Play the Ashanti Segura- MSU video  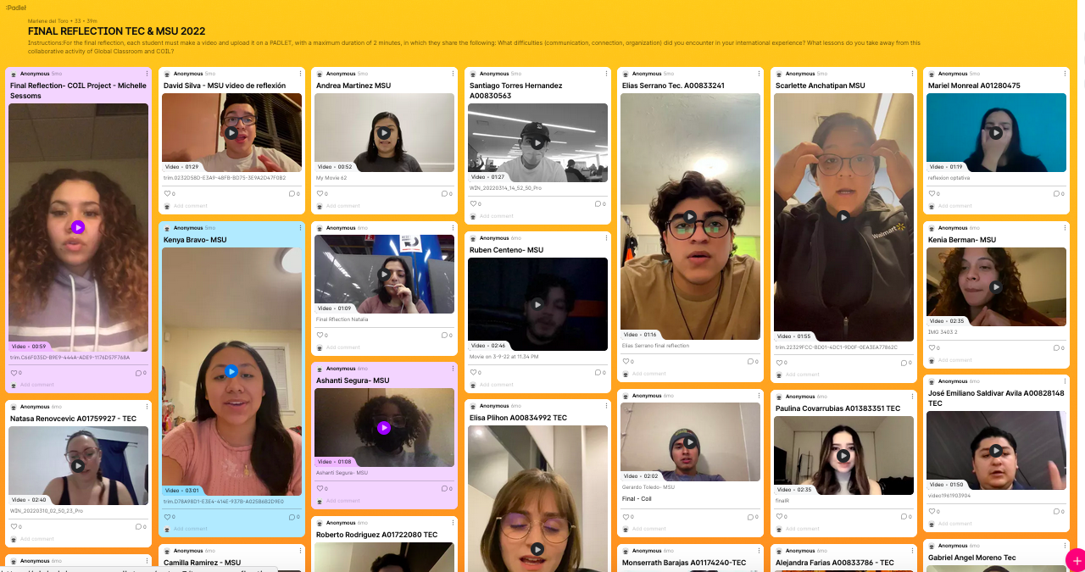click(384, 428)
